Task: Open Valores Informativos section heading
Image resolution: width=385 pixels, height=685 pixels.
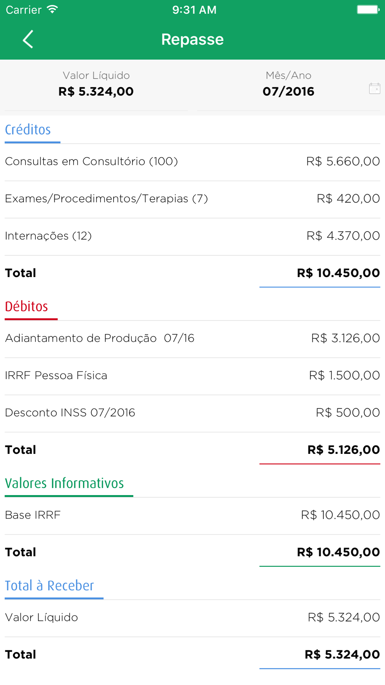Action: (x=64, y=483)
